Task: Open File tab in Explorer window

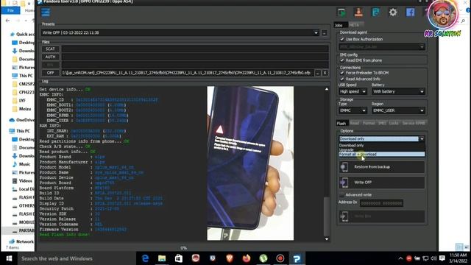Action: tap(10, 10)
